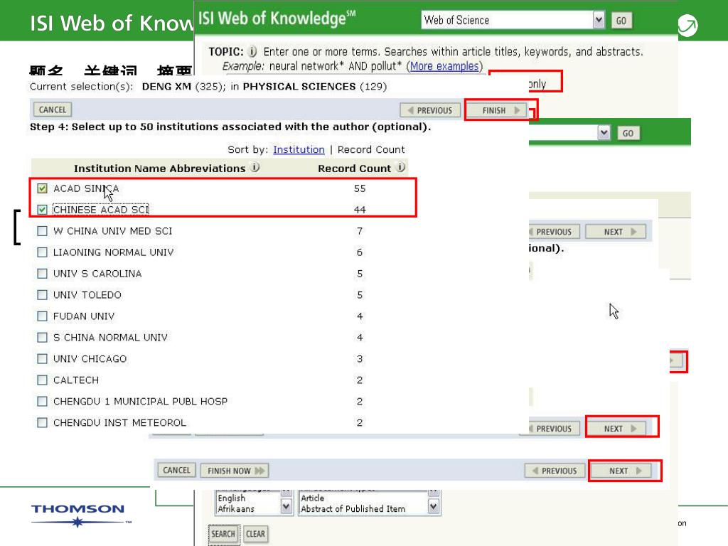Check the UNIV CHICAGO checkbox
728x546 pixels.
coord(42,359)
